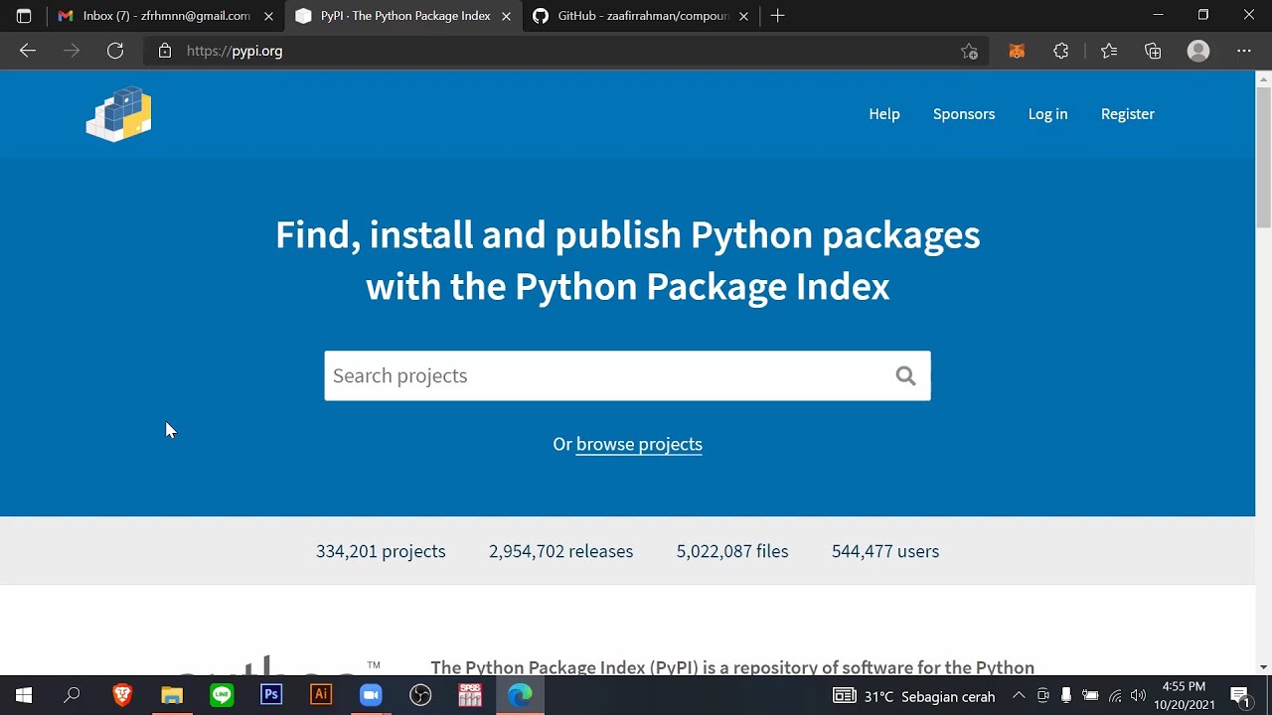Open the Wi-Fi network tray icon
Image resolution: width=1272 pixels, height=715 pixels.
[x=1115, y=696]
